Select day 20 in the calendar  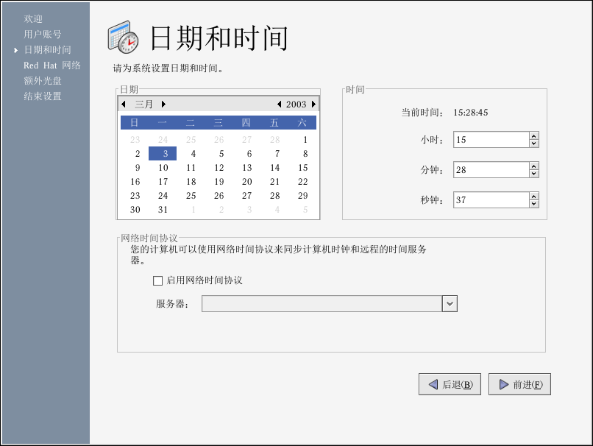point(247,182)
